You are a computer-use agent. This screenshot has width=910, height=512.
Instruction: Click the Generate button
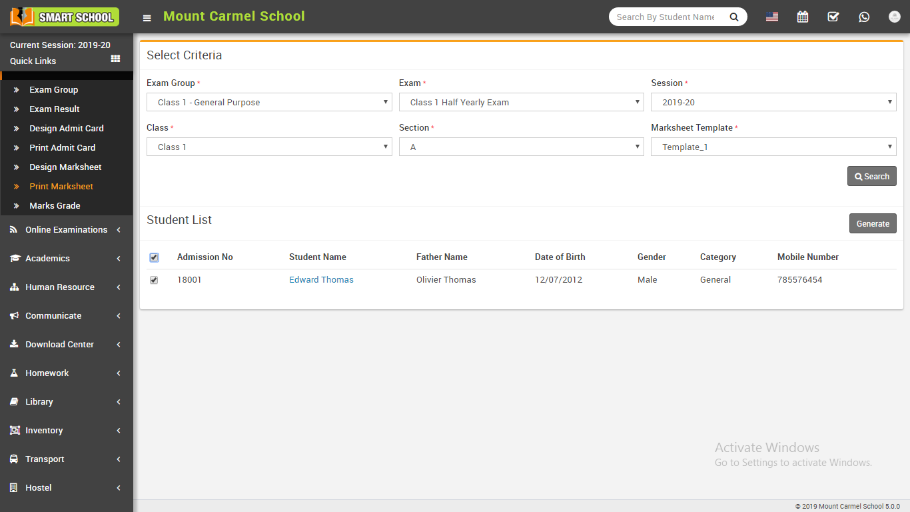(x=872, y=223)
